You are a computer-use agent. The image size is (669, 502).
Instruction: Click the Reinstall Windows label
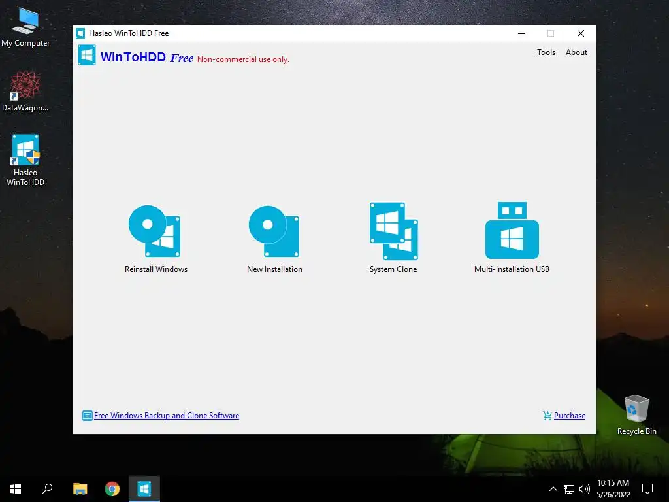(x=156, y=269)
